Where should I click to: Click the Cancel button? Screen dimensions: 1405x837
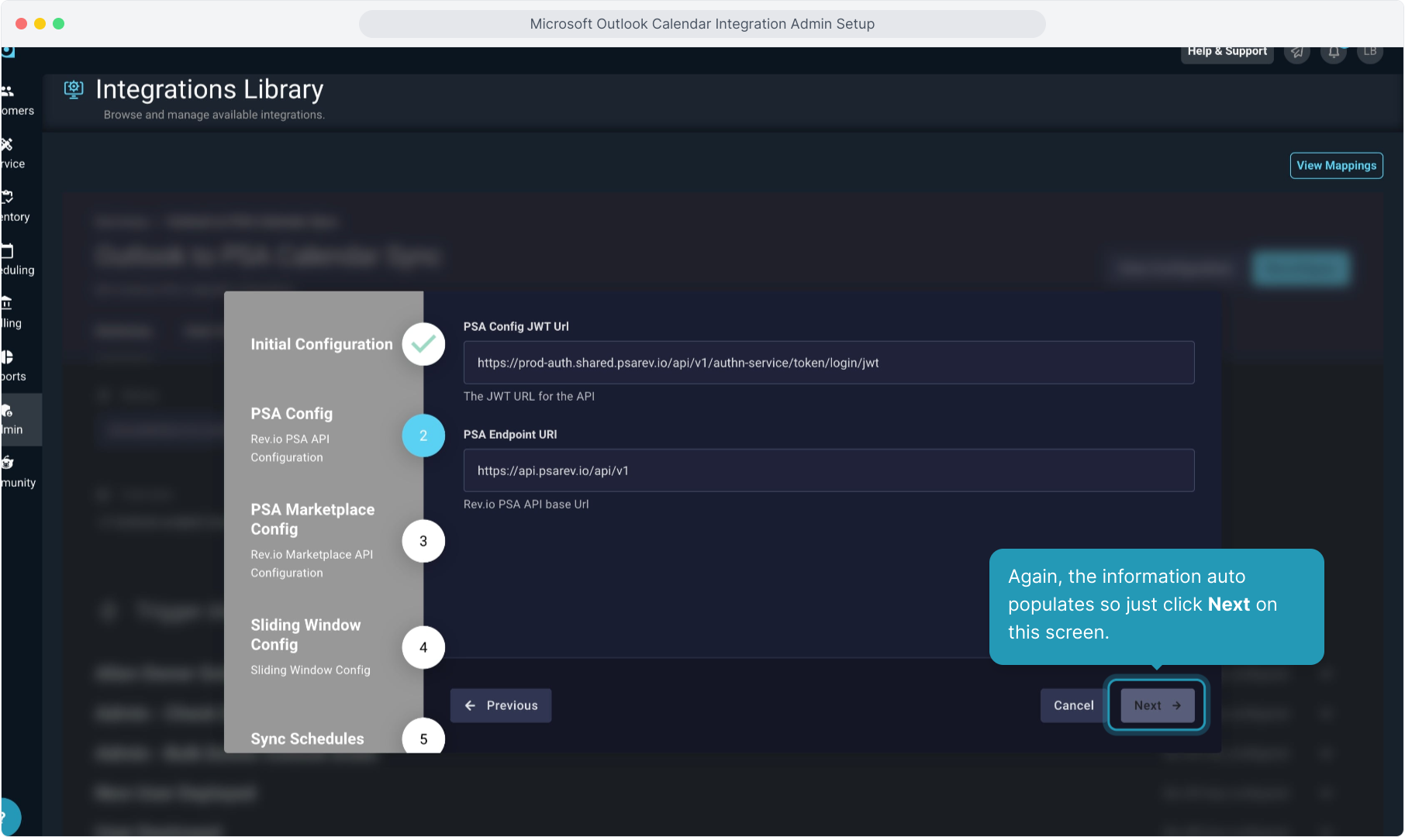click(x=1072, y=705)
